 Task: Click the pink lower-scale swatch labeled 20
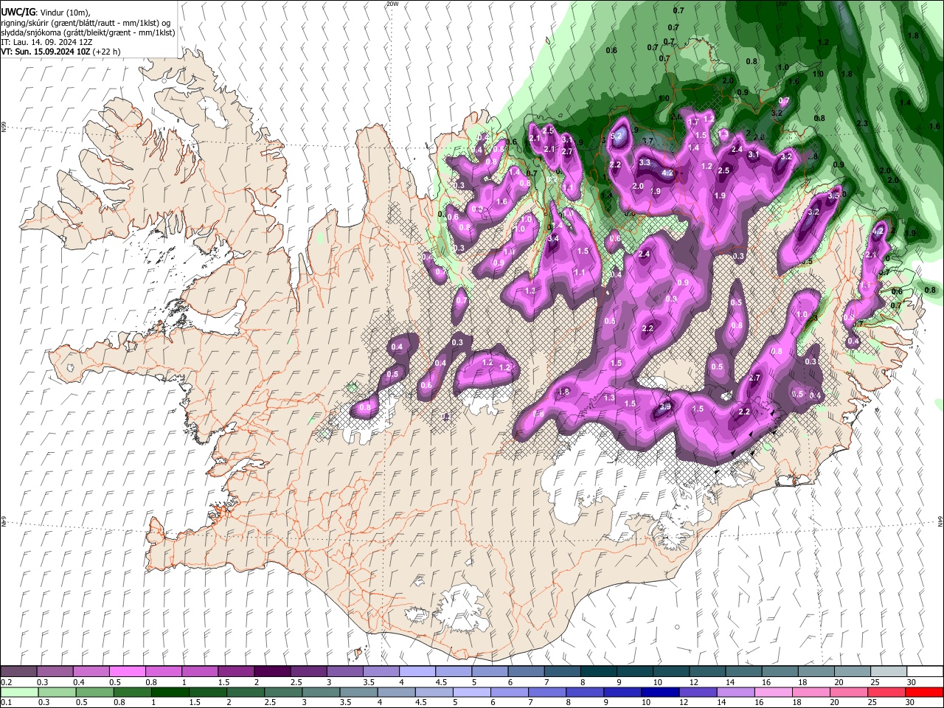click(x=848, y=692)
